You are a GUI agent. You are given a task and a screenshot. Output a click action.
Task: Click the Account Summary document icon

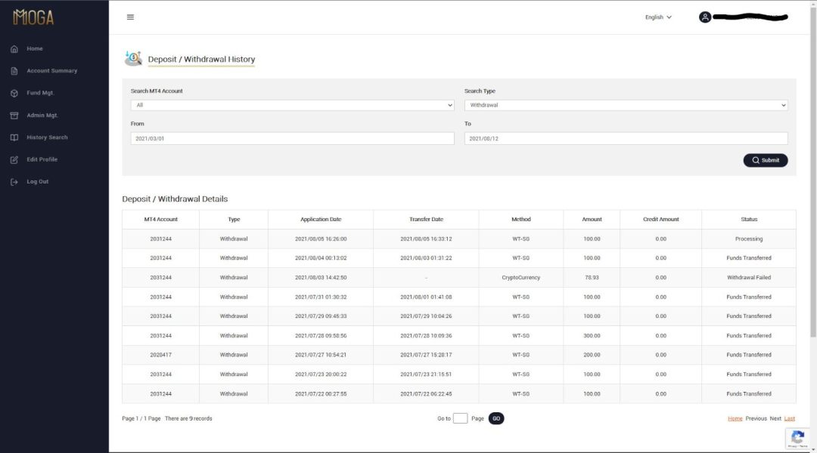point(14,71)
